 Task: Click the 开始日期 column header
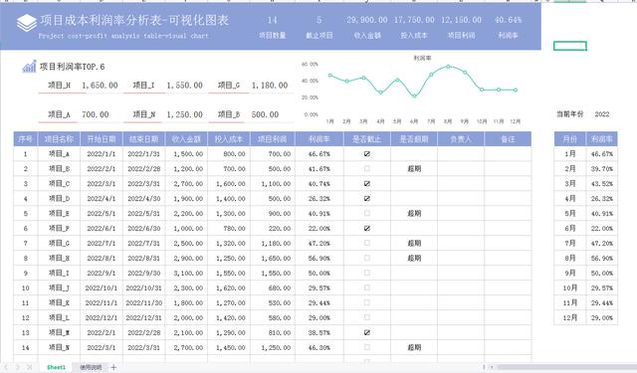[102, 139]
